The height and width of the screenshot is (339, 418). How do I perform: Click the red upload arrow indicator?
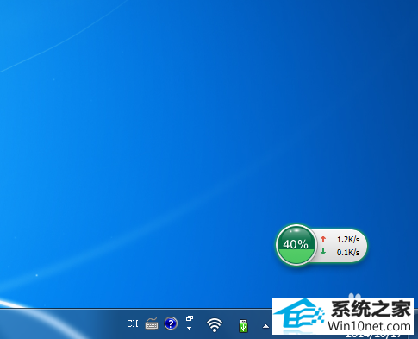pos(323,239)
